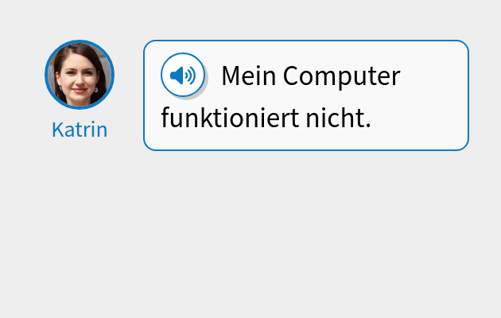Viewport: 501px width, 318px height.
Task: Hear Katrin's sentence via the speaker icon
Action: coord(183,76)
